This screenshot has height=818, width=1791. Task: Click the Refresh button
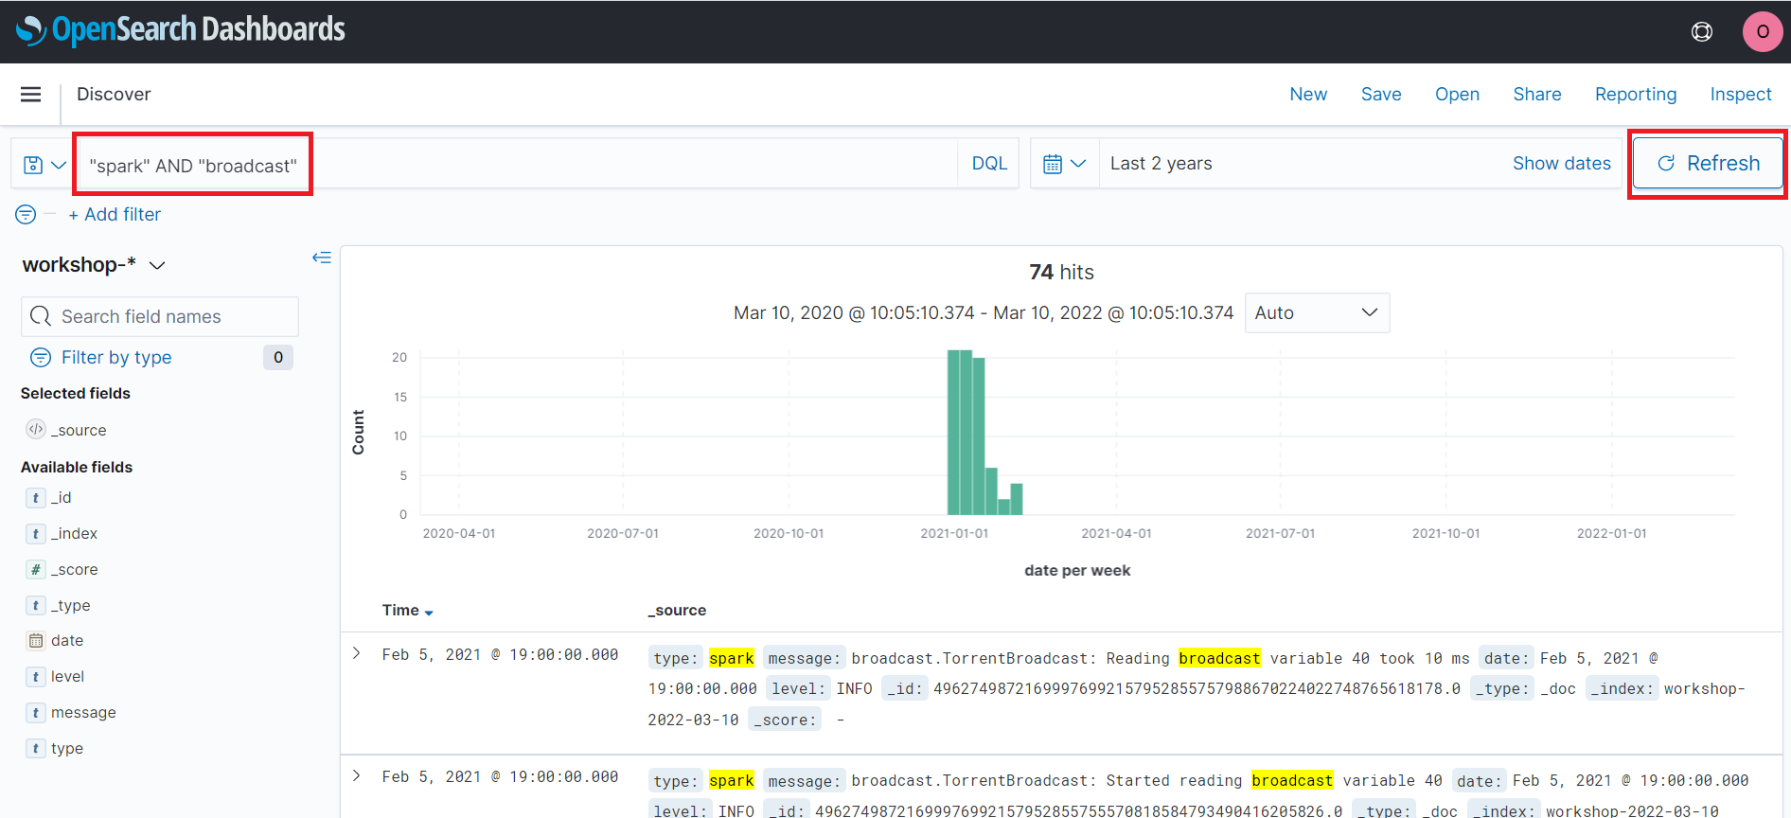coord(1708,164)
